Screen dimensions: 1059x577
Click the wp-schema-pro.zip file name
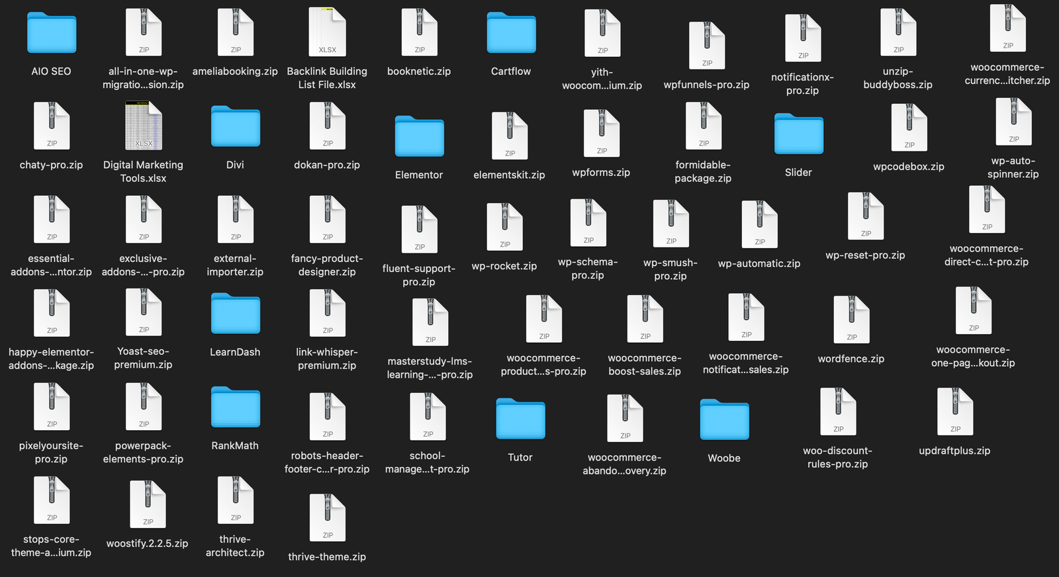click(x=588, y=269)
